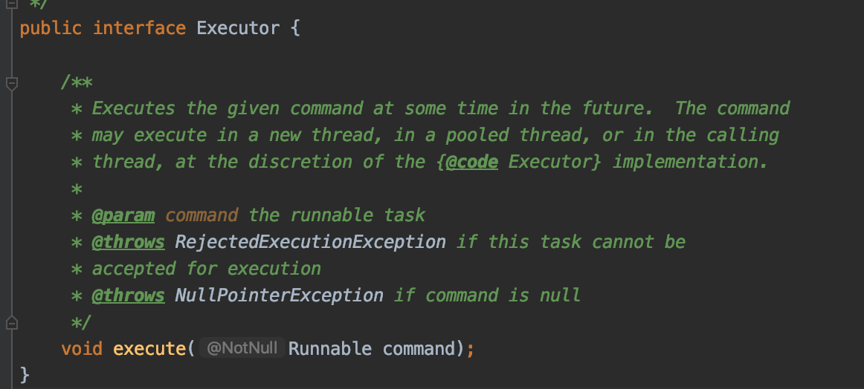Image resolution: width=864 pixels, height=389 pixels.
Task: Collapse the Javadoc block at the "/**" fold marker
Action: click(x=11, y=82)
